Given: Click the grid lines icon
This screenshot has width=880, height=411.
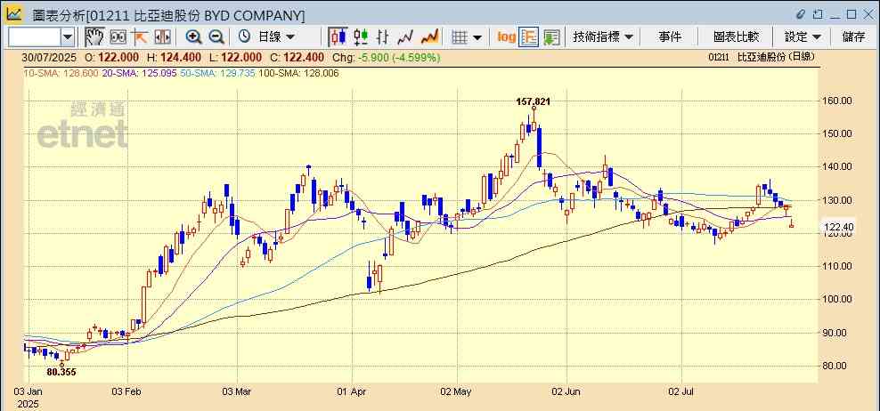Looking at the screenshot, I should (460, 37).
